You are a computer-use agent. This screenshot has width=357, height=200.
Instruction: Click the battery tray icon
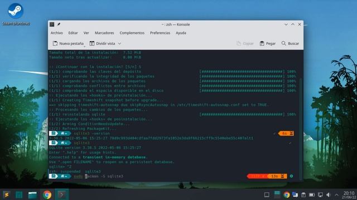312,195
